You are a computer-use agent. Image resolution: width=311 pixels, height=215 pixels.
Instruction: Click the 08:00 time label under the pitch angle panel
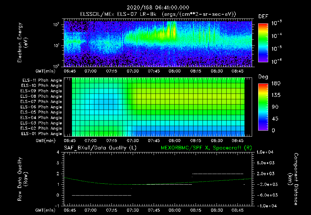click(175, 141)
